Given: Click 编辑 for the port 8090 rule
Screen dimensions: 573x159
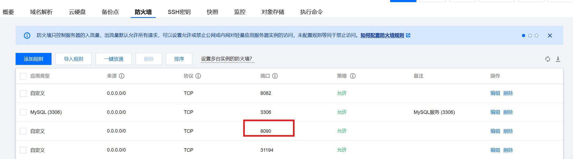Looking at the screenshot, I should [x=495, y=131].
